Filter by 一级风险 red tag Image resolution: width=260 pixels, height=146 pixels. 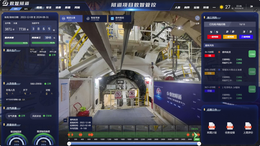214,37
